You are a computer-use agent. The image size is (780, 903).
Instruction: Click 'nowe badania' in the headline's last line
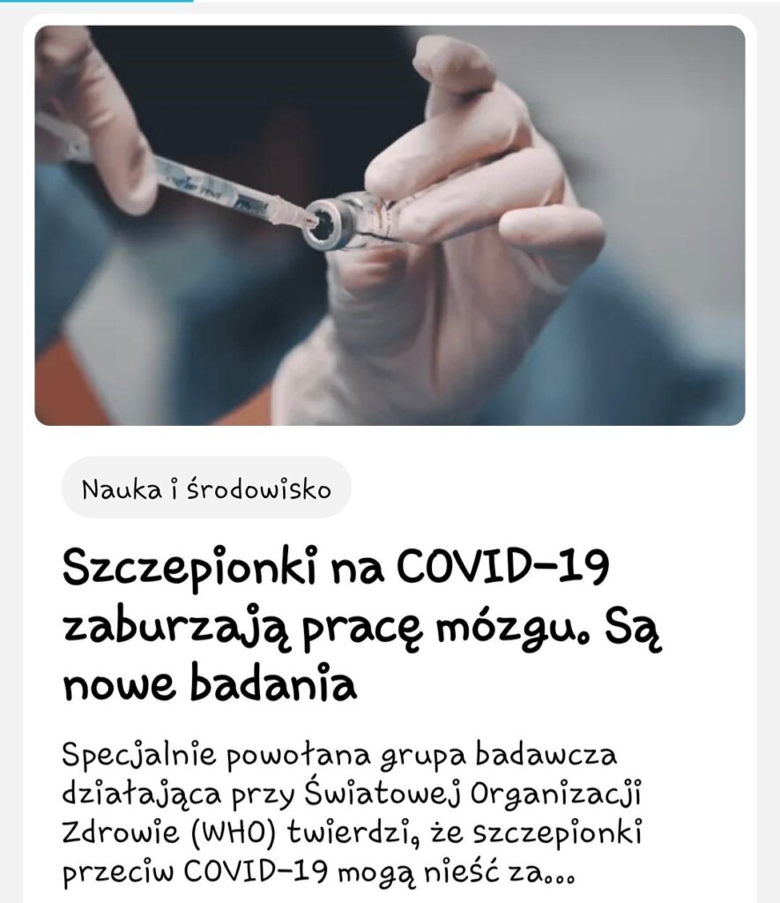pyautogui.click(x=210, y=683)
